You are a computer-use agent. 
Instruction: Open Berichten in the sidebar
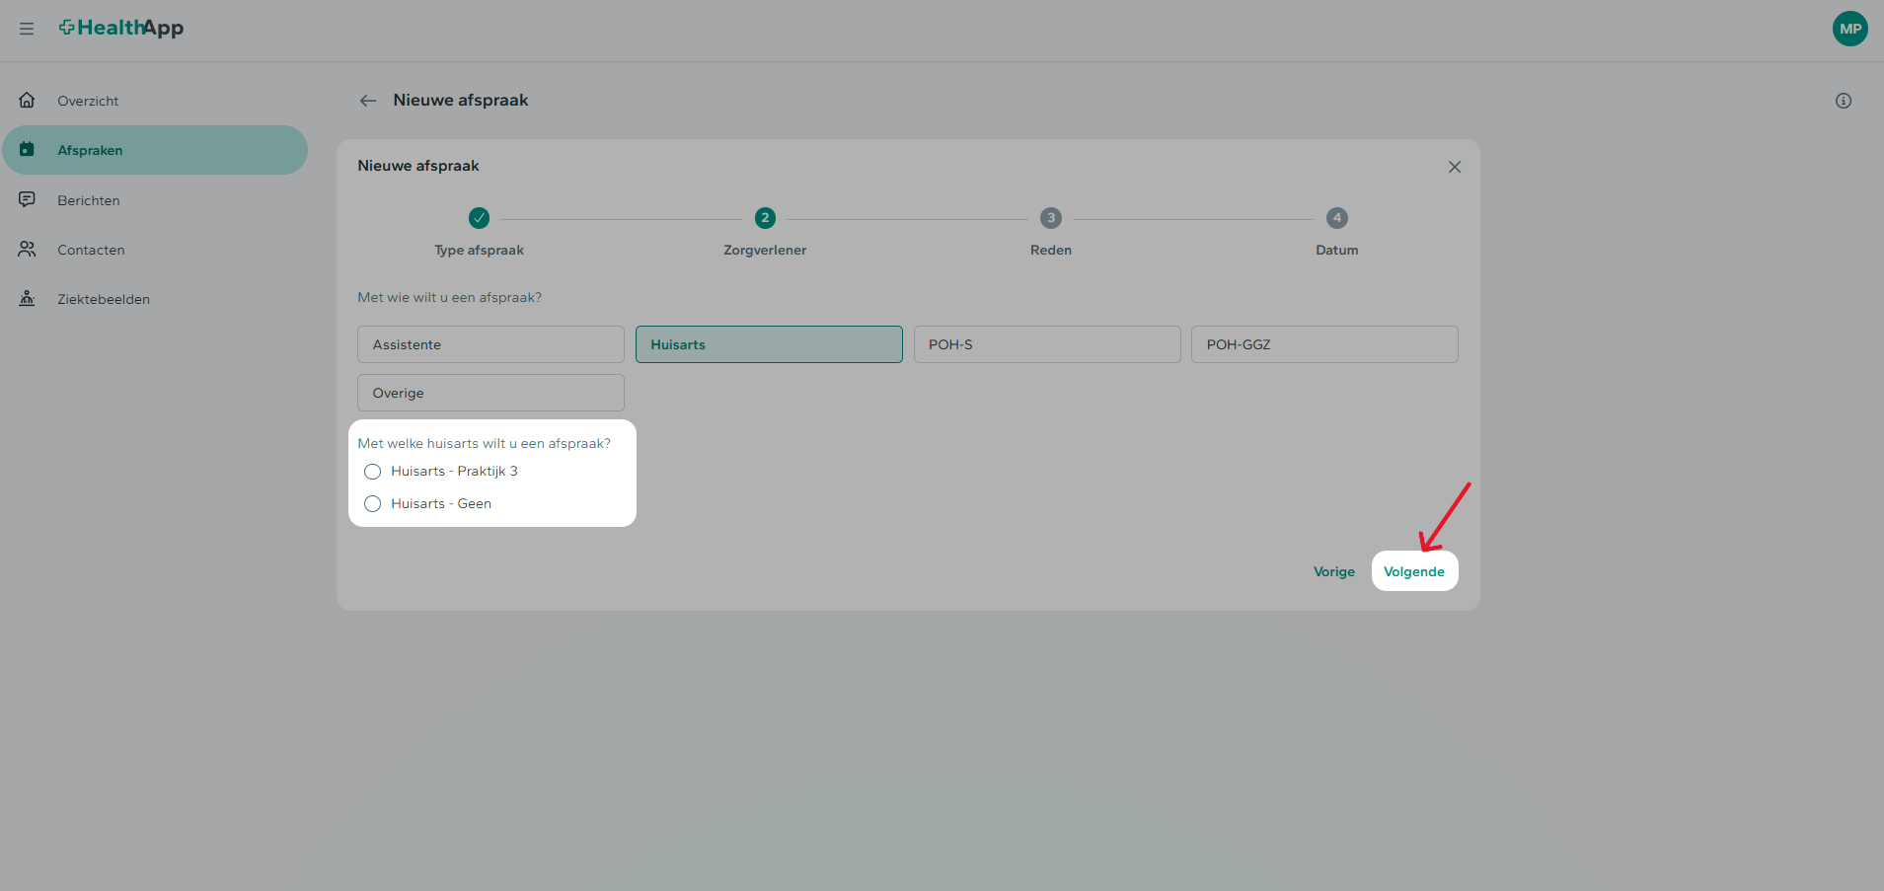[155, 200]
